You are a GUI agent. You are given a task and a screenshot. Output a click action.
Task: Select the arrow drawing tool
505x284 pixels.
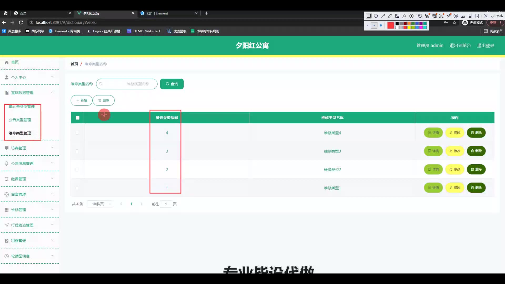pyautogui.click(x=383, y=16)
